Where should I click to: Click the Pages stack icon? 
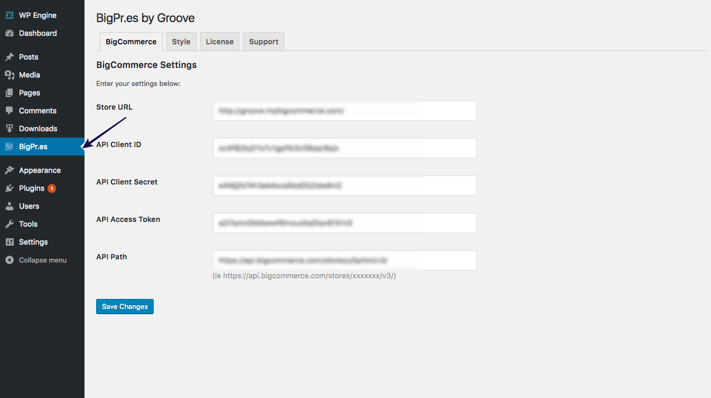(x=10, y=93)
